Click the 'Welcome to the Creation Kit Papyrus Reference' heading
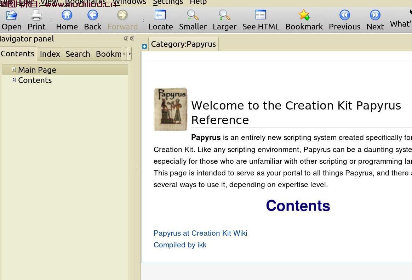The width and height of the screenshot is (412, 280). [x=296, y=113]
